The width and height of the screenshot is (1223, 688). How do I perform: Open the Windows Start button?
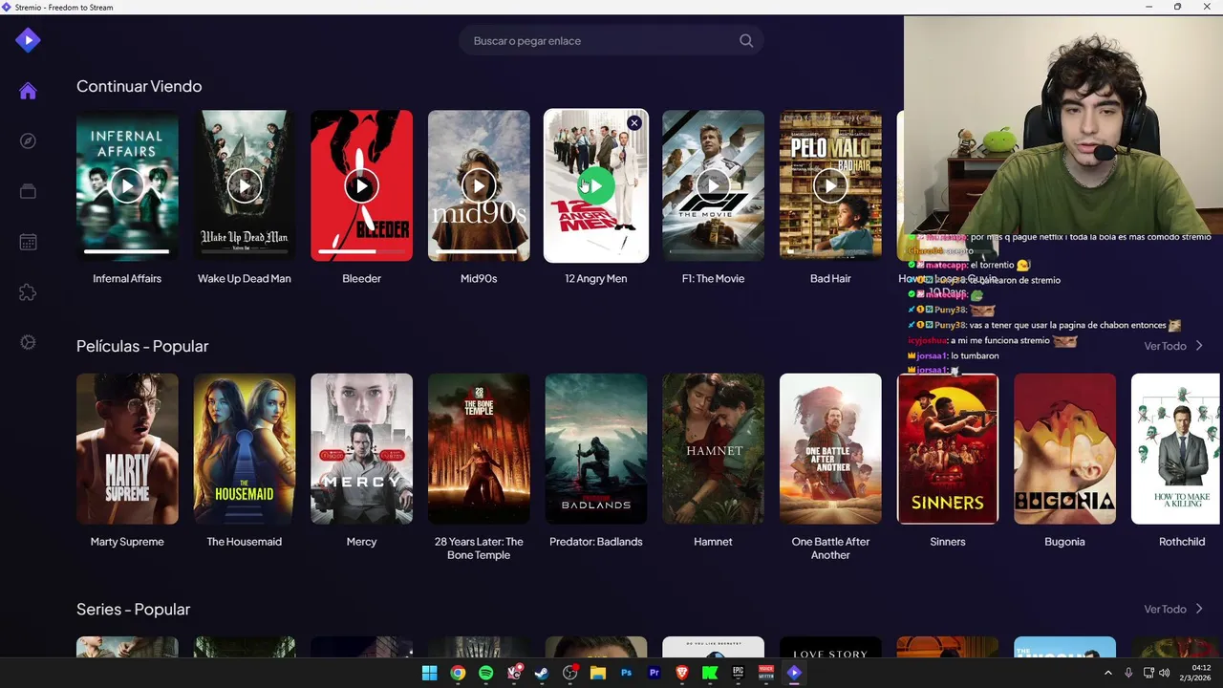pos(430,673)
